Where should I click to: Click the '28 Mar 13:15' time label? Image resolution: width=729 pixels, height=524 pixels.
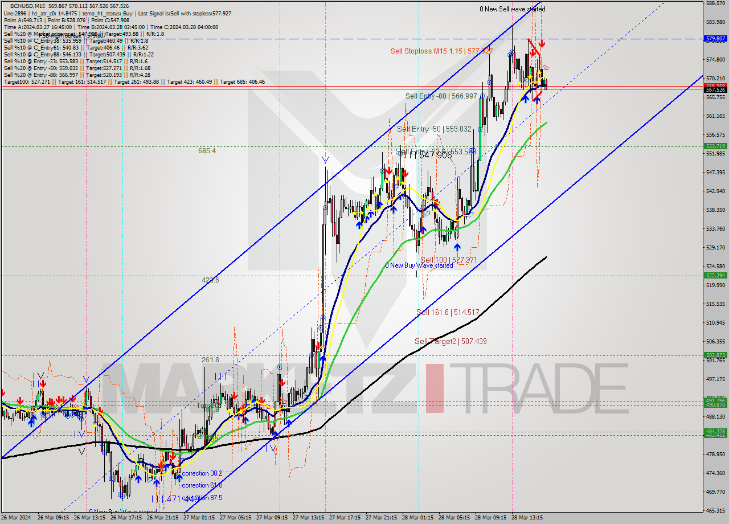pos(526,518)
